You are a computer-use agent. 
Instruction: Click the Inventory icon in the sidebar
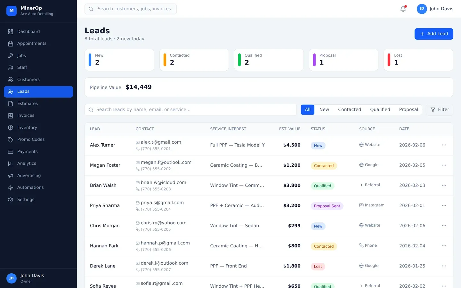tap(11, 127)
